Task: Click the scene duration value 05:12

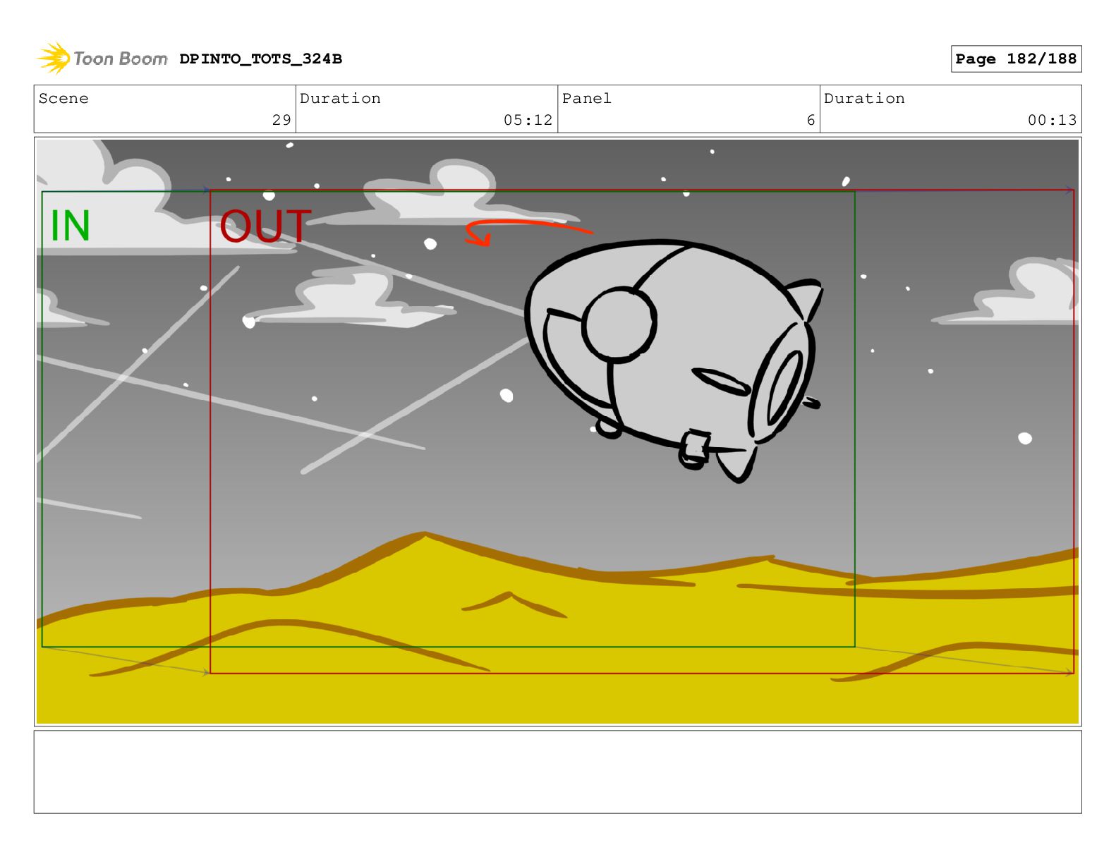Action: [x=528, y=120]
